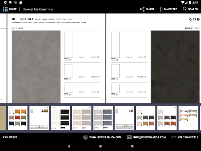Select thumbnail with orange, red and navy swatches
The height and width of the screenshot is (151, 201).
[x=18, y=118]
